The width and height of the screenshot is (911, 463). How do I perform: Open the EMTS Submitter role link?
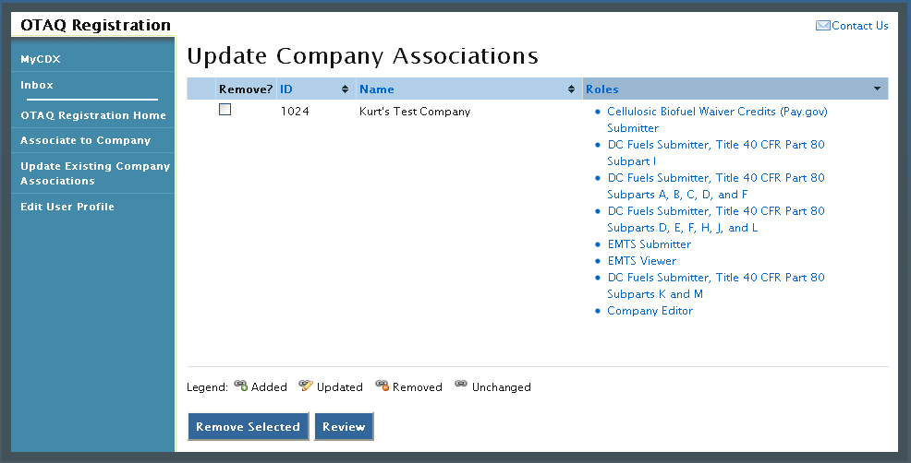649,244
